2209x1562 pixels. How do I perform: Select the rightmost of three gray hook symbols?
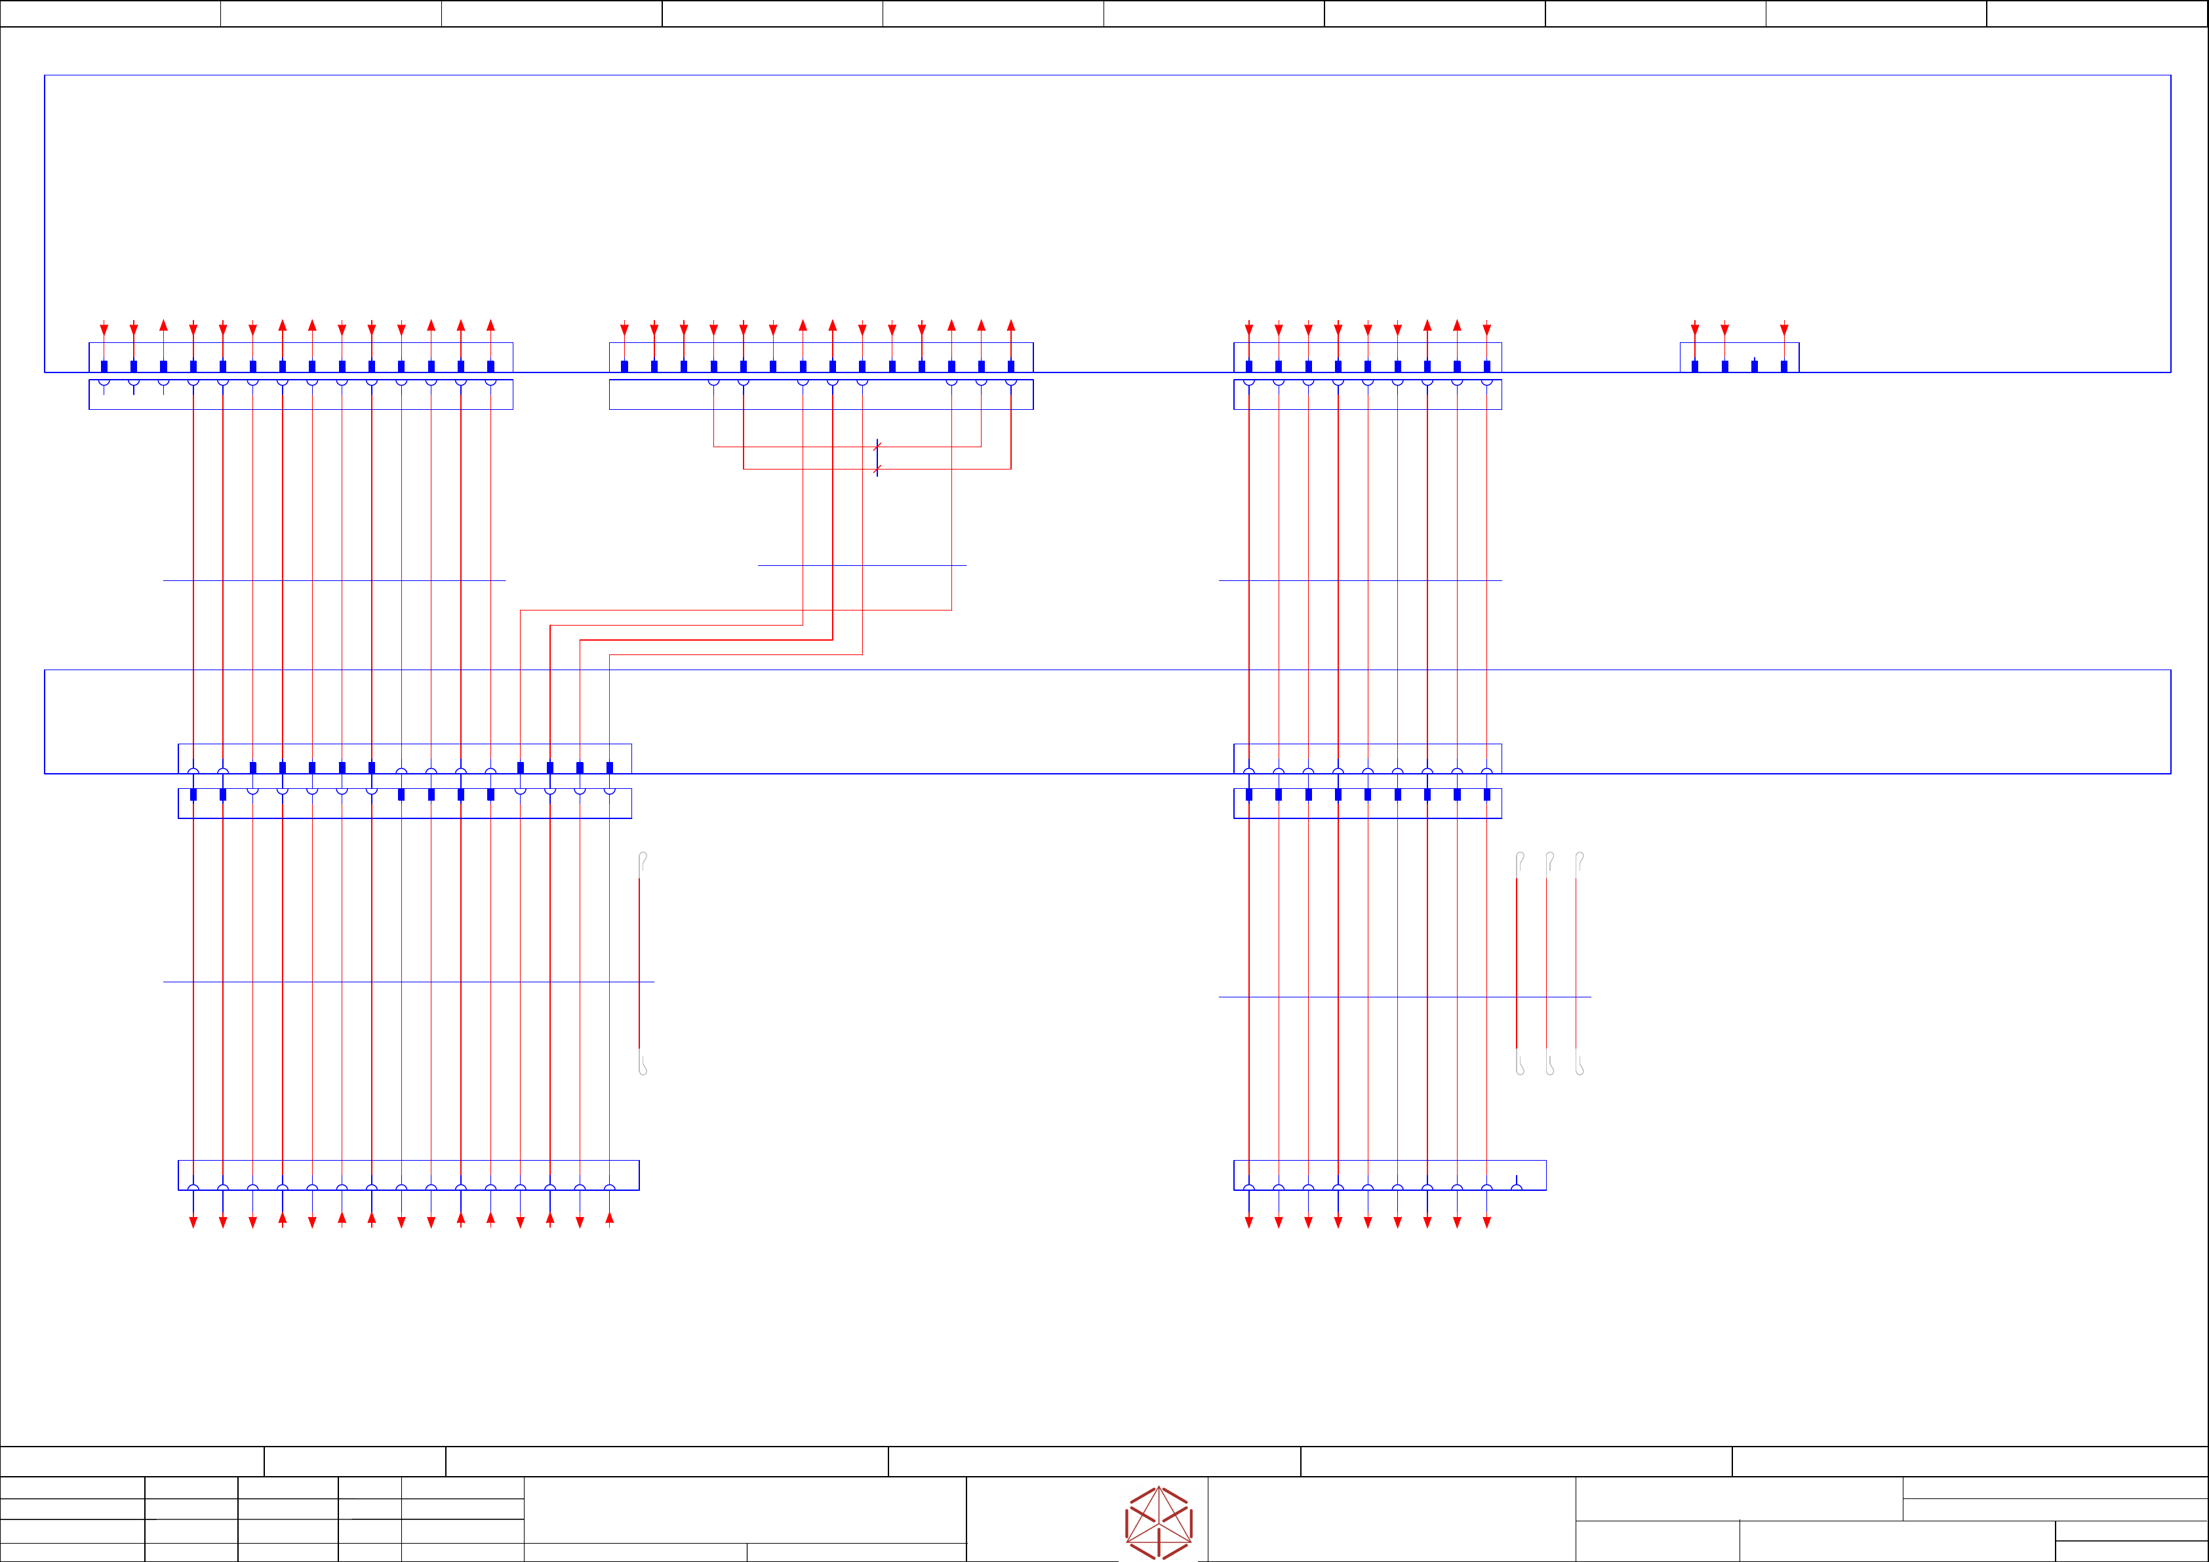1579,862
